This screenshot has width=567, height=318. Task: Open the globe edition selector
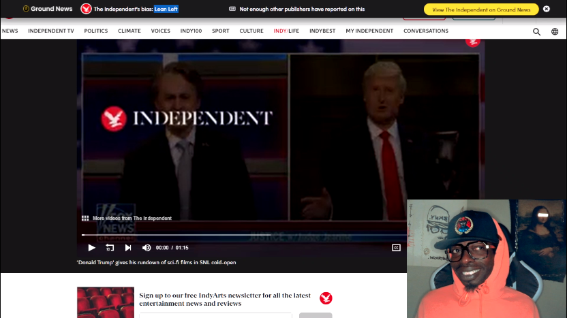(555, 31)
